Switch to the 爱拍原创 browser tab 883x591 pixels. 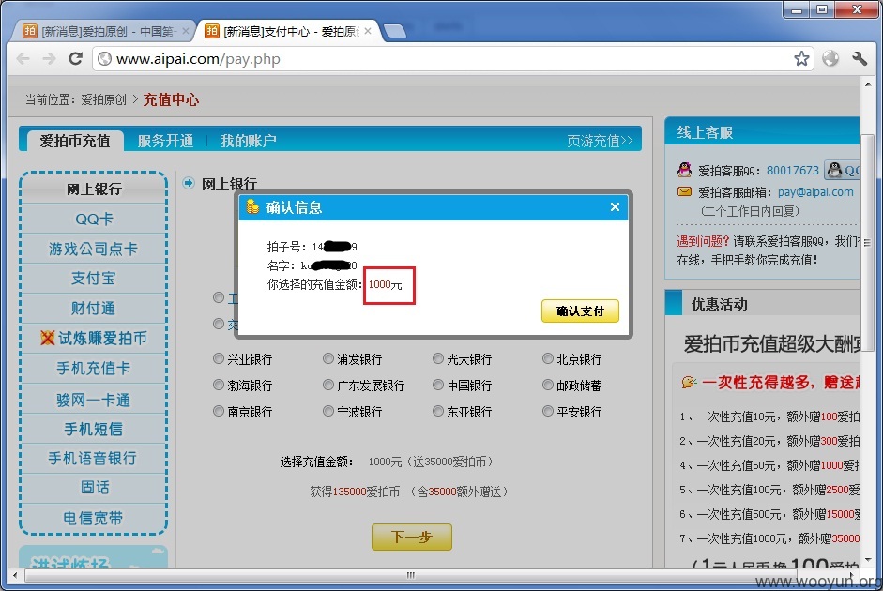point(104,31)
